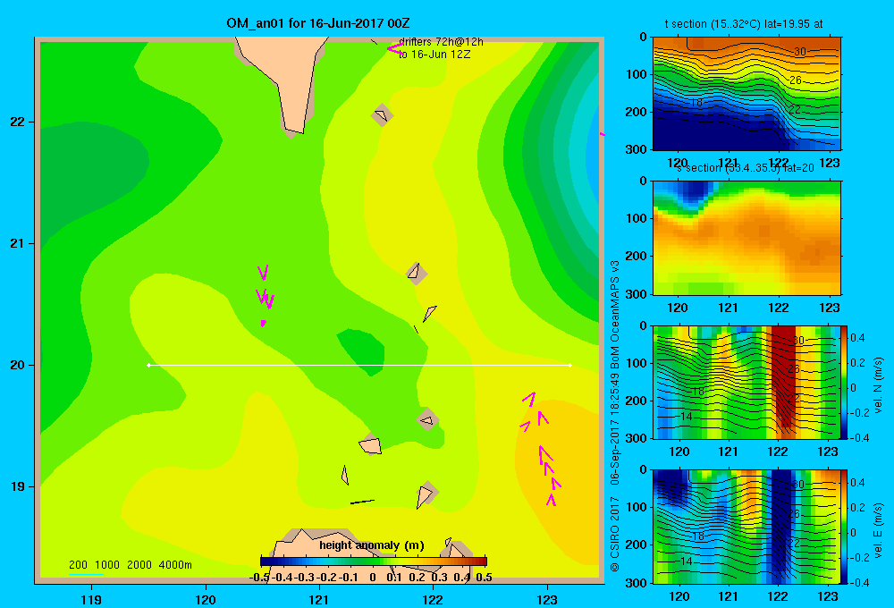The width and height of the screenshot is (894, 608).
Task: Select the green middle of height anomaly colorbar
Action: (374, 562)
